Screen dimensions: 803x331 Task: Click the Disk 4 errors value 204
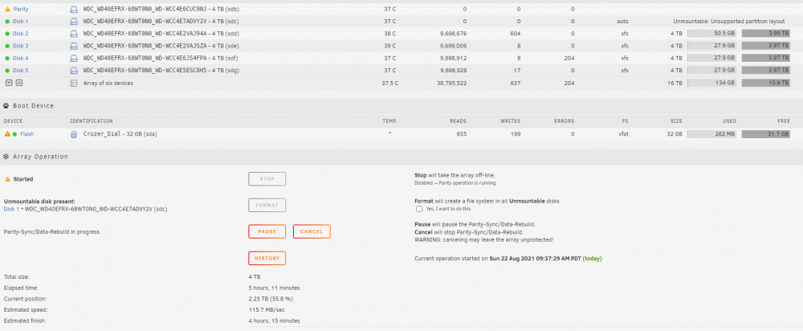(568, 59)
